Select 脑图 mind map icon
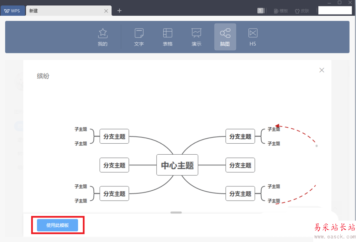This screenshot has height=242, width=356. click(x=225, y=37)
